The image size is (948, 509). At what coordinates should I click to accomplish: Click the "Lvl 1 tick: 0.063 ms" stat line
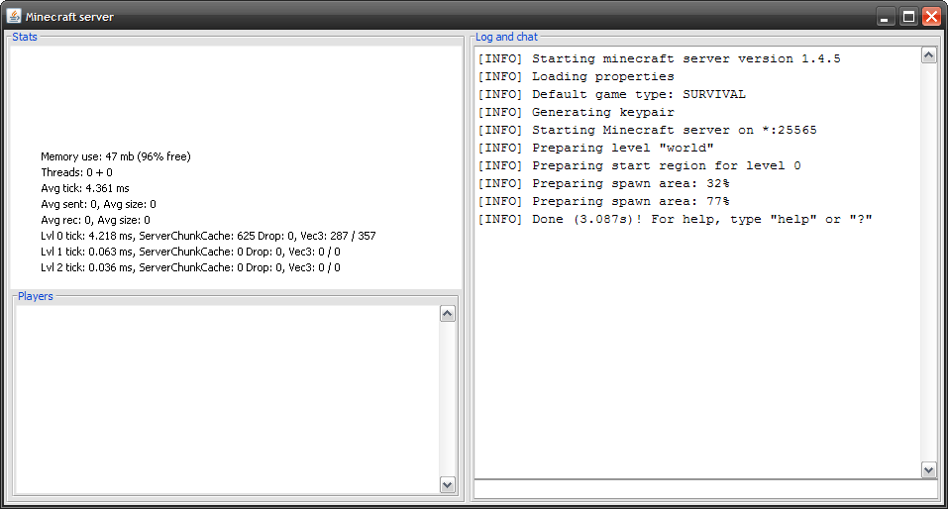(190, 252)
